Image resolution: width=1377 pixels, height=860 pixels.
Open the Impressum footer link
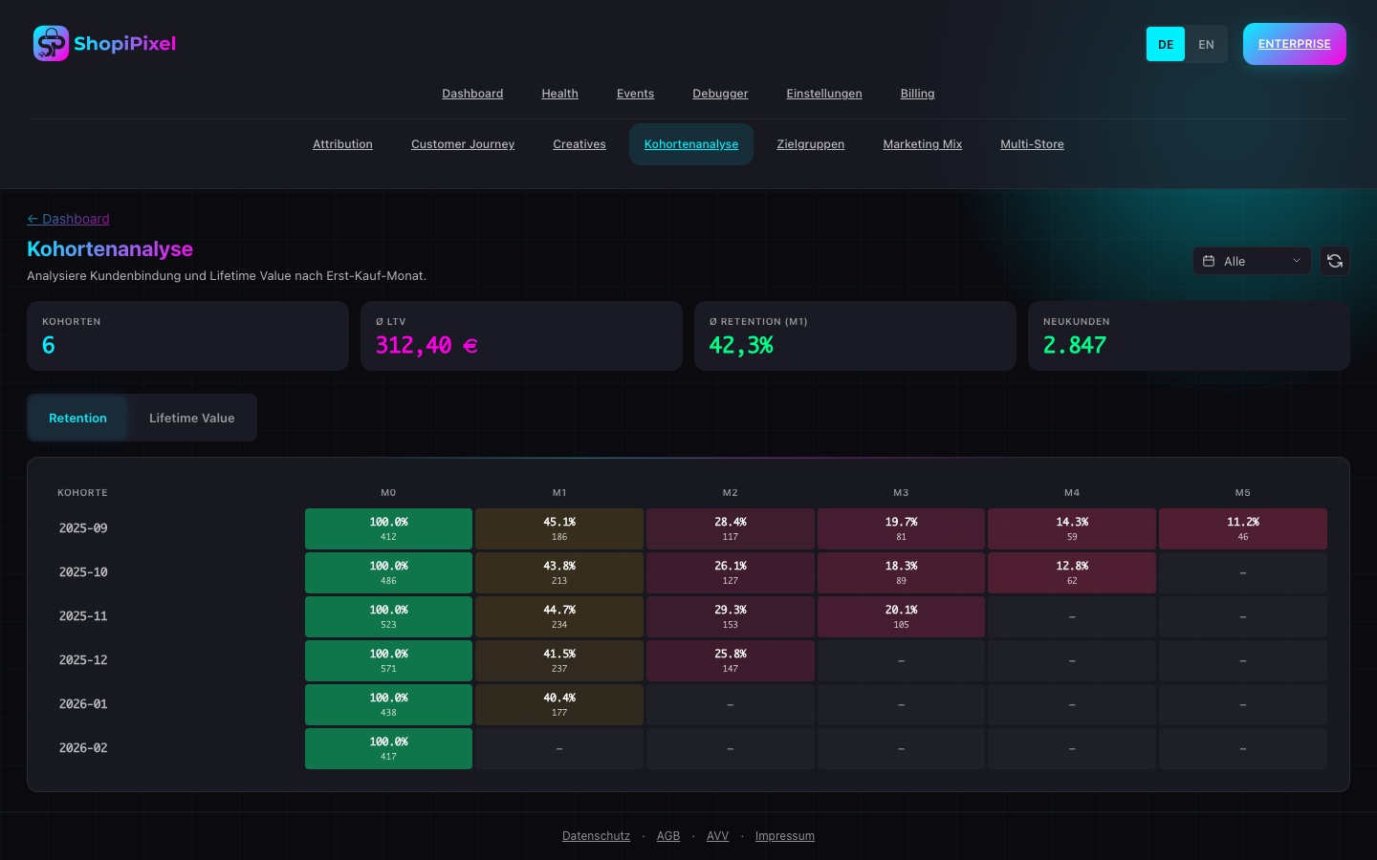(784, 836)
